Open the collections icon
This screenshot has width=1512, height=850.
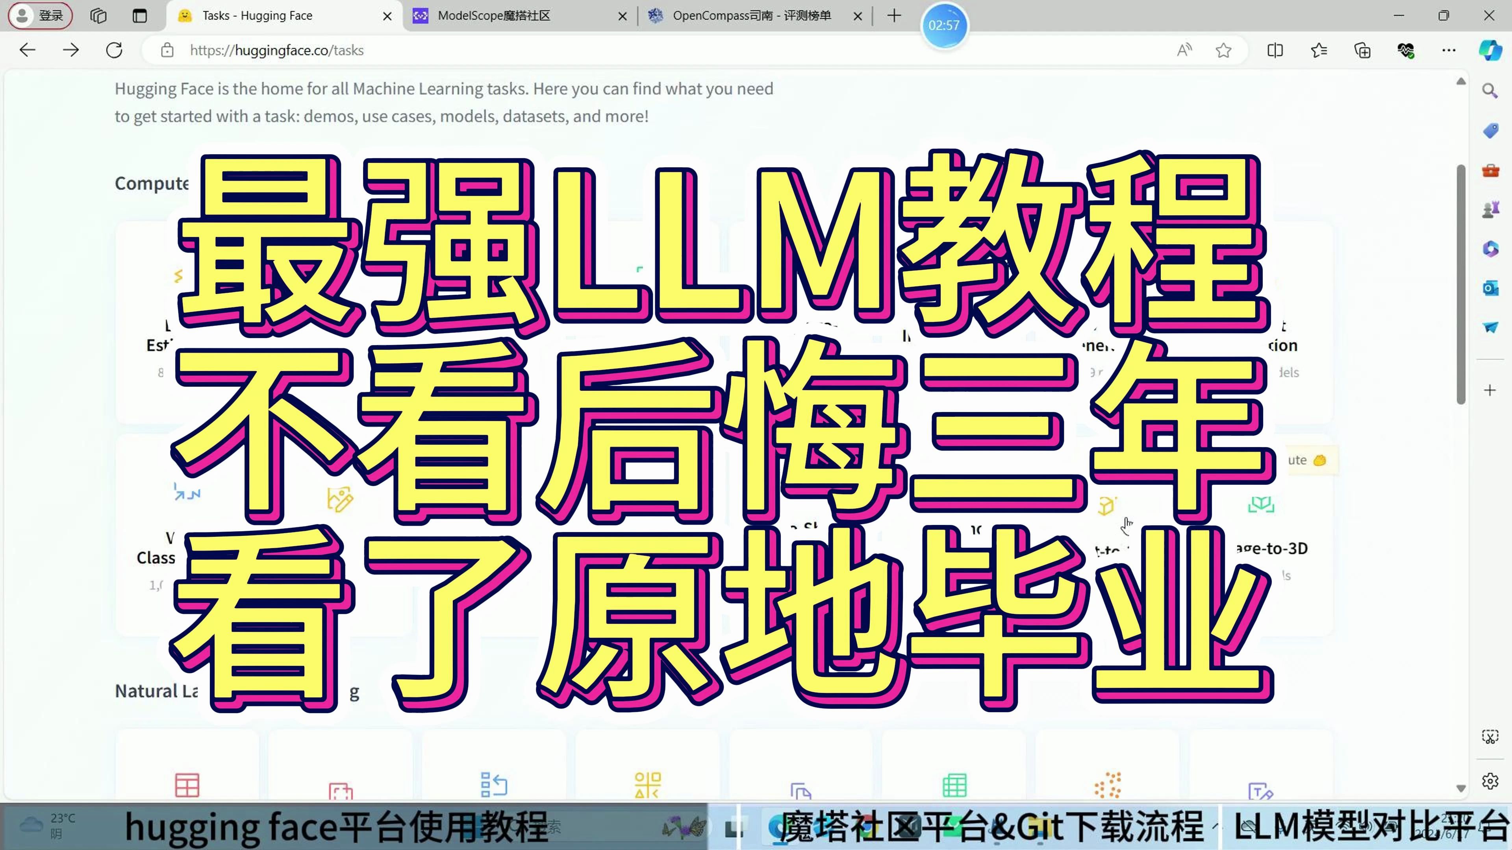1362,50
